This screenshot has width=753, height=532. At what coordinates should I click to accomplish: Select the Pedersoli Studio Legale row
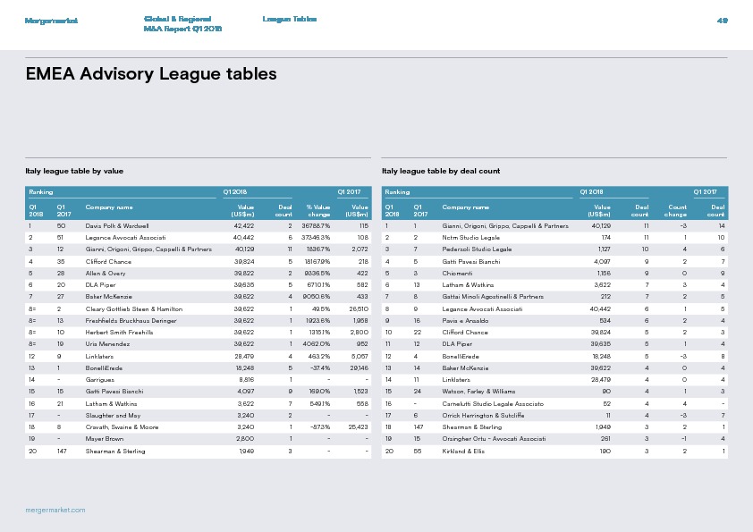[555, 249]
